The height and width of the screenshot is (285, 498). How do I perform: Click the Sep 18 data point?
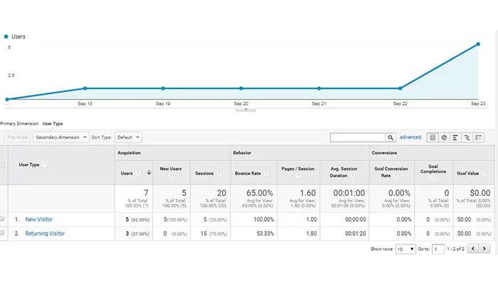coord(85,88)
